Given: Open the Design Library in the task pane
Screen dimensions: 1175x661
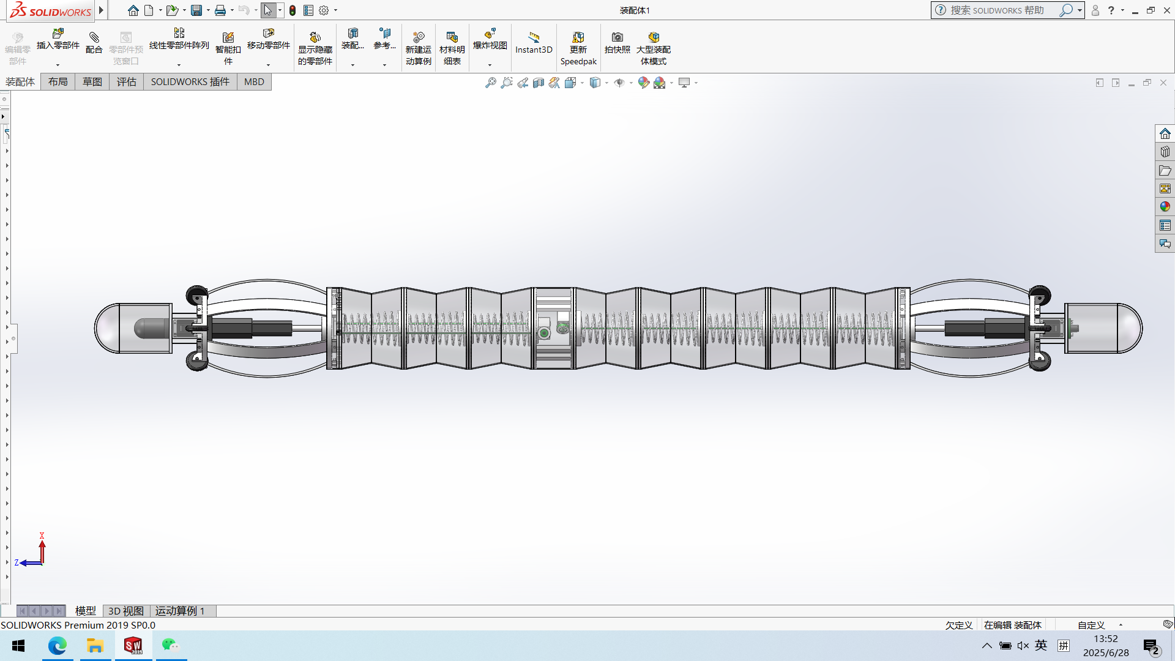Looking at the screenshot, I should point(1165,152).
